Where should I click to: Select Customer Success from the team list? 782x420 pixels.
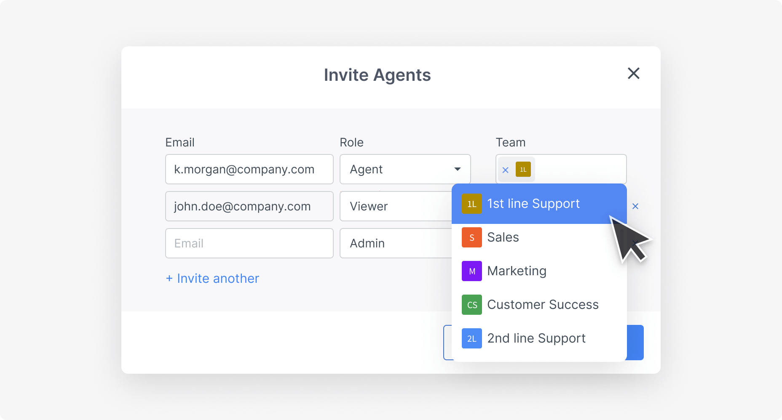(543, 305)
